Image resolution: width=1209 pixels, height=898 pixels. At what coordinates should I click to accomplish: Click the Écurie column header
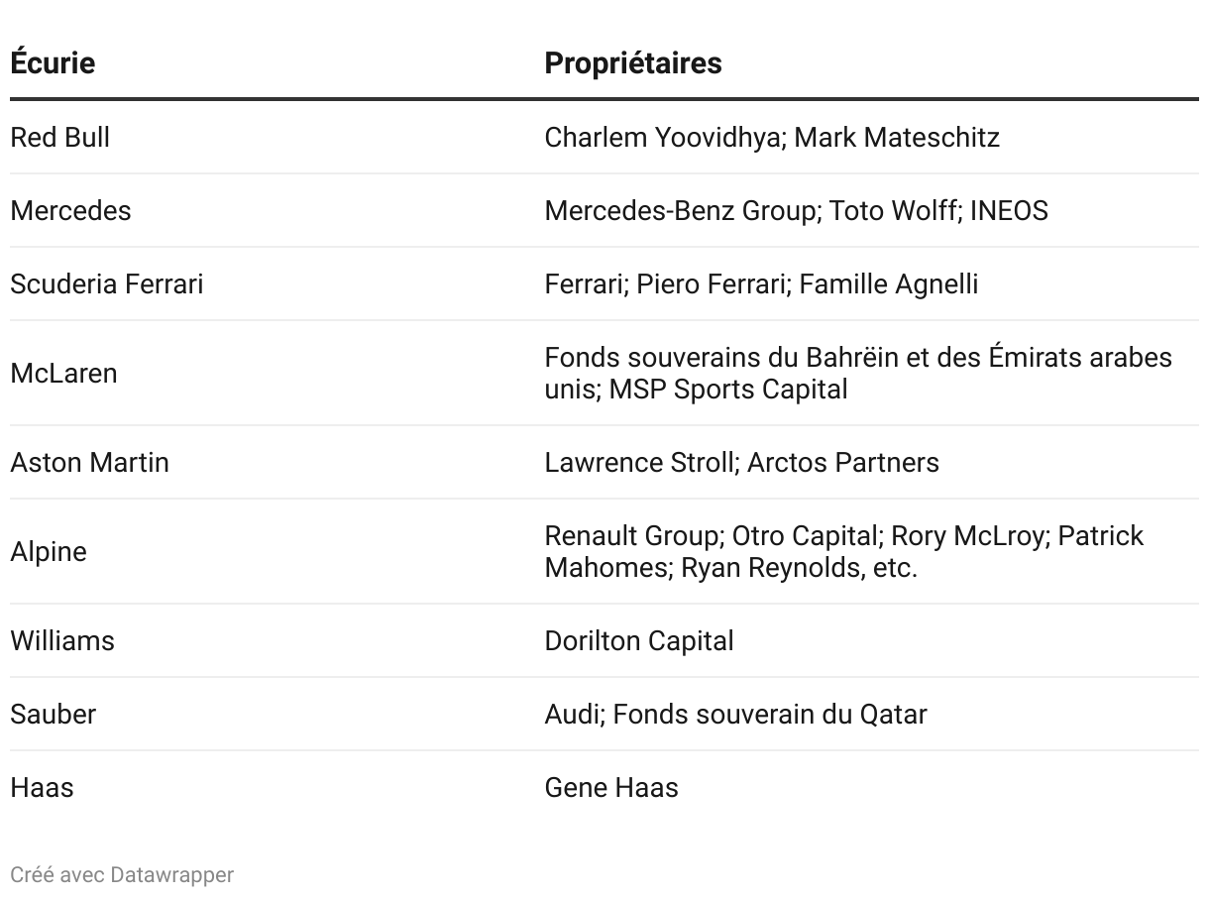point(53,62)
